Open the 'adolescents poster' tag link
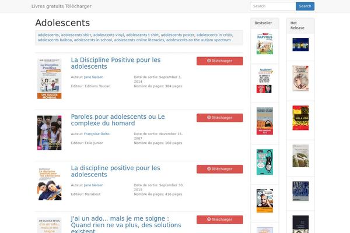The height and width of the screenshot is (233, 350). (177, 35)
